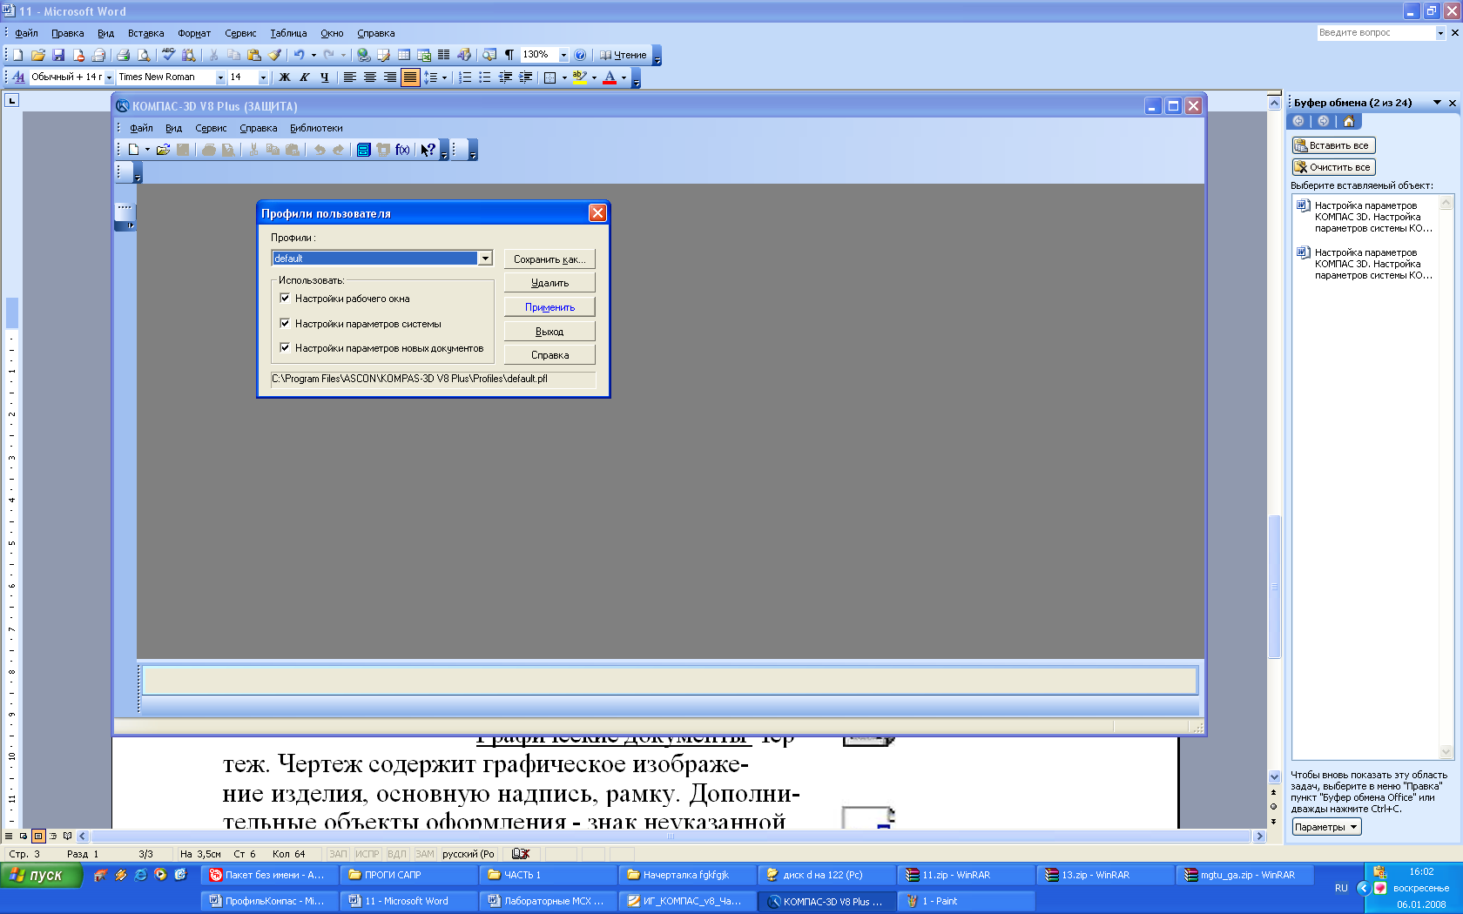Viewport: 1463px width, 914px height.
Task: Click the Columns icon in Word toolbar
Action: [444, 55]
